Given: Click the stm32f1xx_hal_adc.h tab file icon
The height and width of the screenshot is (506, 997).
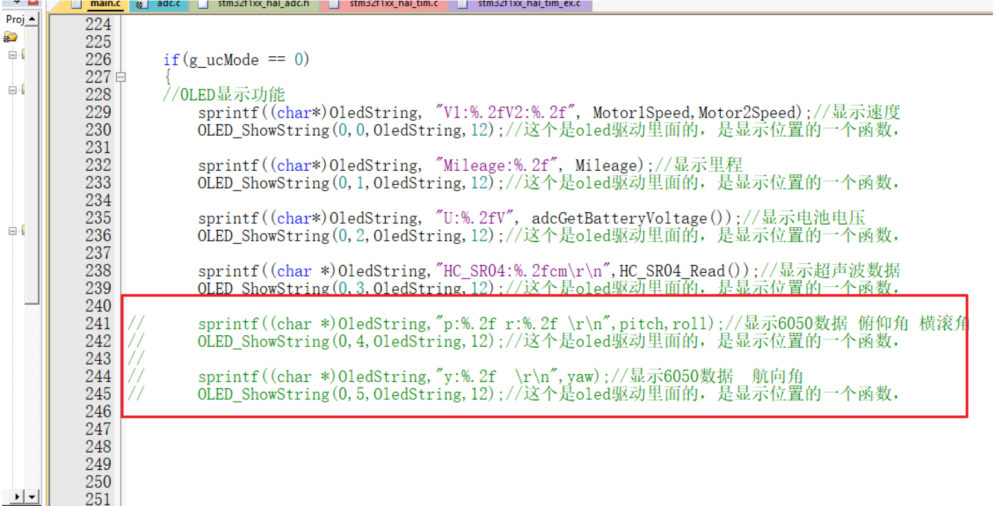Looking at the screenshot, I should click(203, 4).
